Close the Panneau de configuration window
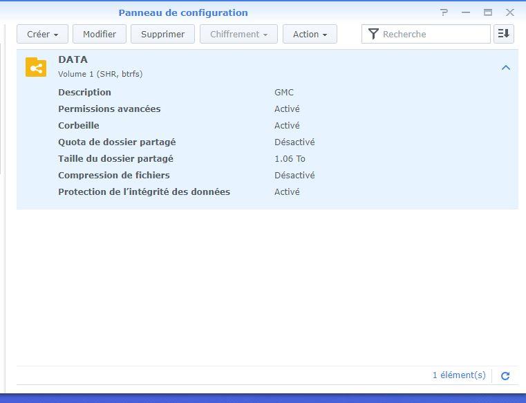 tap(510, 12)
